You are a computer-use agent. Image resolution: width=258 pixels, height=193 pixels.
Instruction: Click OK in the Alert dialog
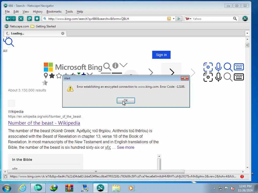click(x=126, y=101)
